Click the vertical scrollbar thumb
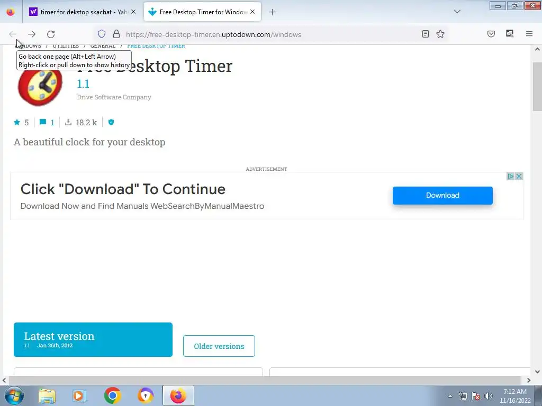This screenshot has width=542, height=406. pyautogui.click(x=537, y=87)
